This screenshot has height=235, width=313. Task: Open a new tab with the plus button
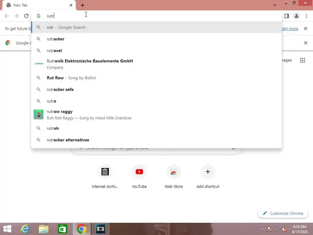coord(83,5)
